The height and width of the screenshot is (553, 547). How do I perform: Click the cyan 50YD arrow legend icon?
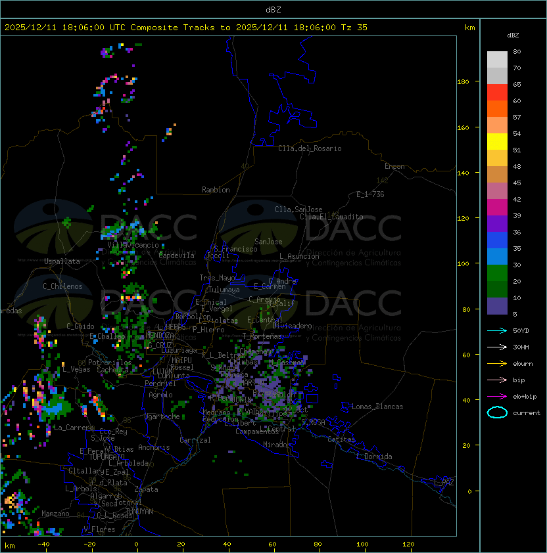coord(497,331)
